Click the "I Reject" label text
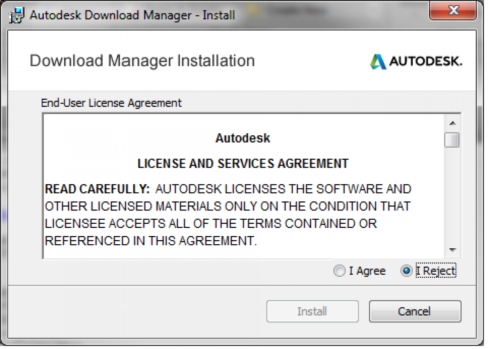 (435, 271)
